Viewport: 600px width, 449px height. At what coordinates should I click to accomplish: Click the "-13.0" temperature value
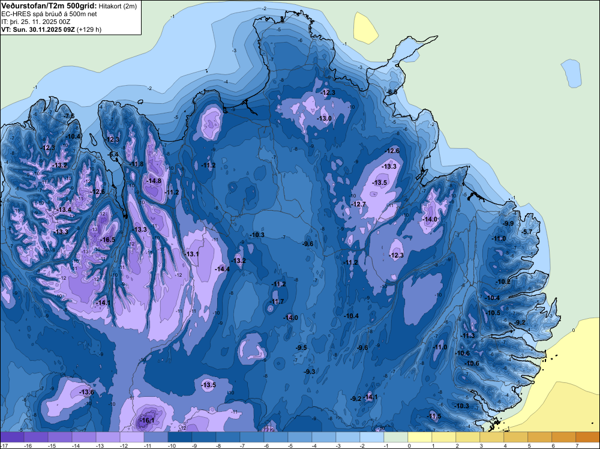coord(325,119)
